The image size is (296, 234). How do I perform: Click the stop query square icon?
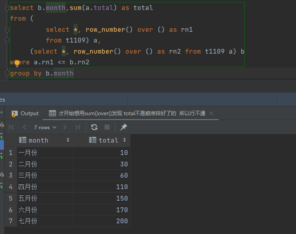[107, 127]
